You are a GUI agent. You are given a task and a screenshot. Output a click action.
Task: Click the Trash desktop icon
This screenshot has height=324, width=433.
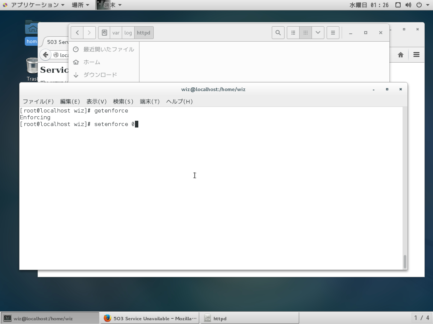pos(32,69)
